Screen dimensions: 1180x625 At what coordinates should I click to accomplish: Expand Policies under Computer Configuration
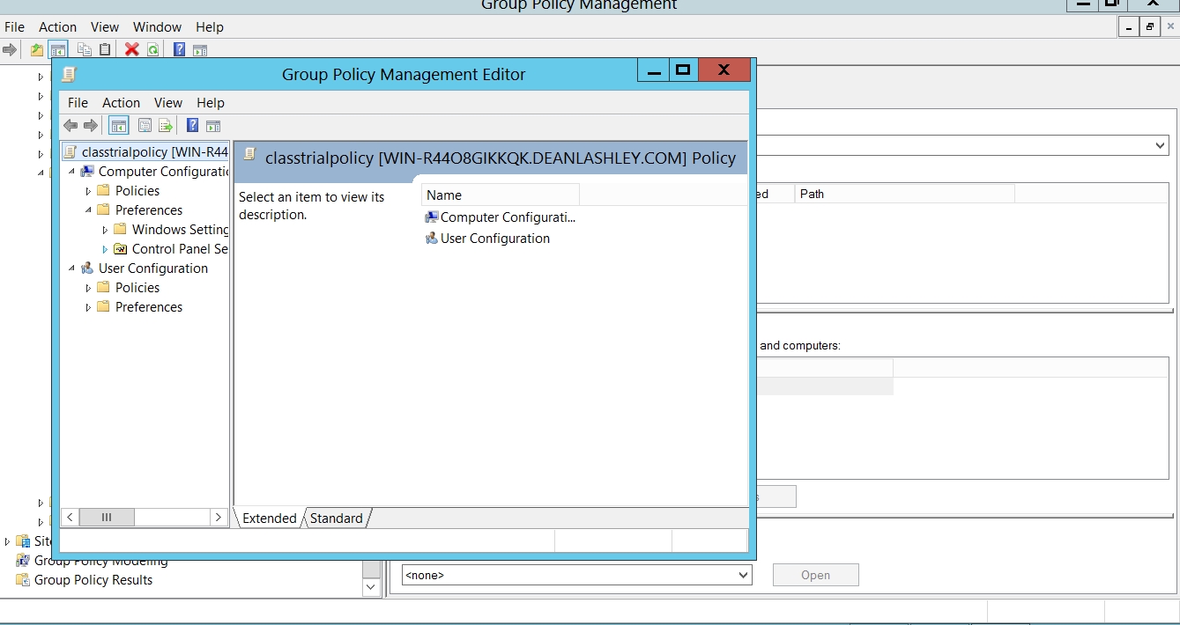coord(88,191)
